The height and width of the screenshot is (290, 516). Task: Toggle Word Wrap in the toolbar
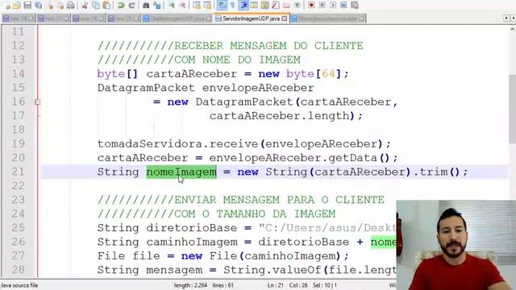(x=223, y=6)
